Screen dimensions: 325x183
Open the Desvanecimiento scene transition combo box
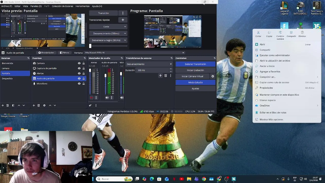pyautogui.click(x=149, y=64)
